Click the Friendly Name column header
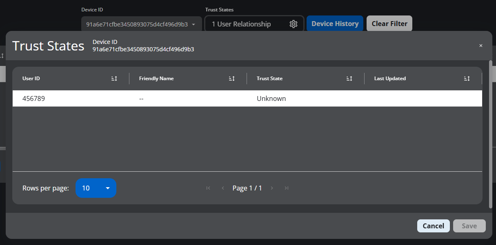 [x=156, y=79]
